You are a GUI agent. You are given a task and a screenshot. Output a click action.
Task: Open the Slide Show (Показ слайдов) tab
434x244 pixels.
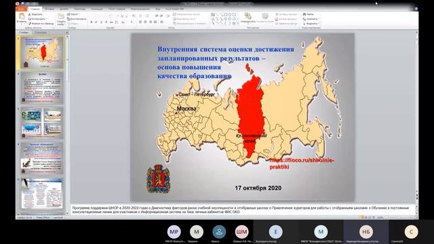click(117, 9)
